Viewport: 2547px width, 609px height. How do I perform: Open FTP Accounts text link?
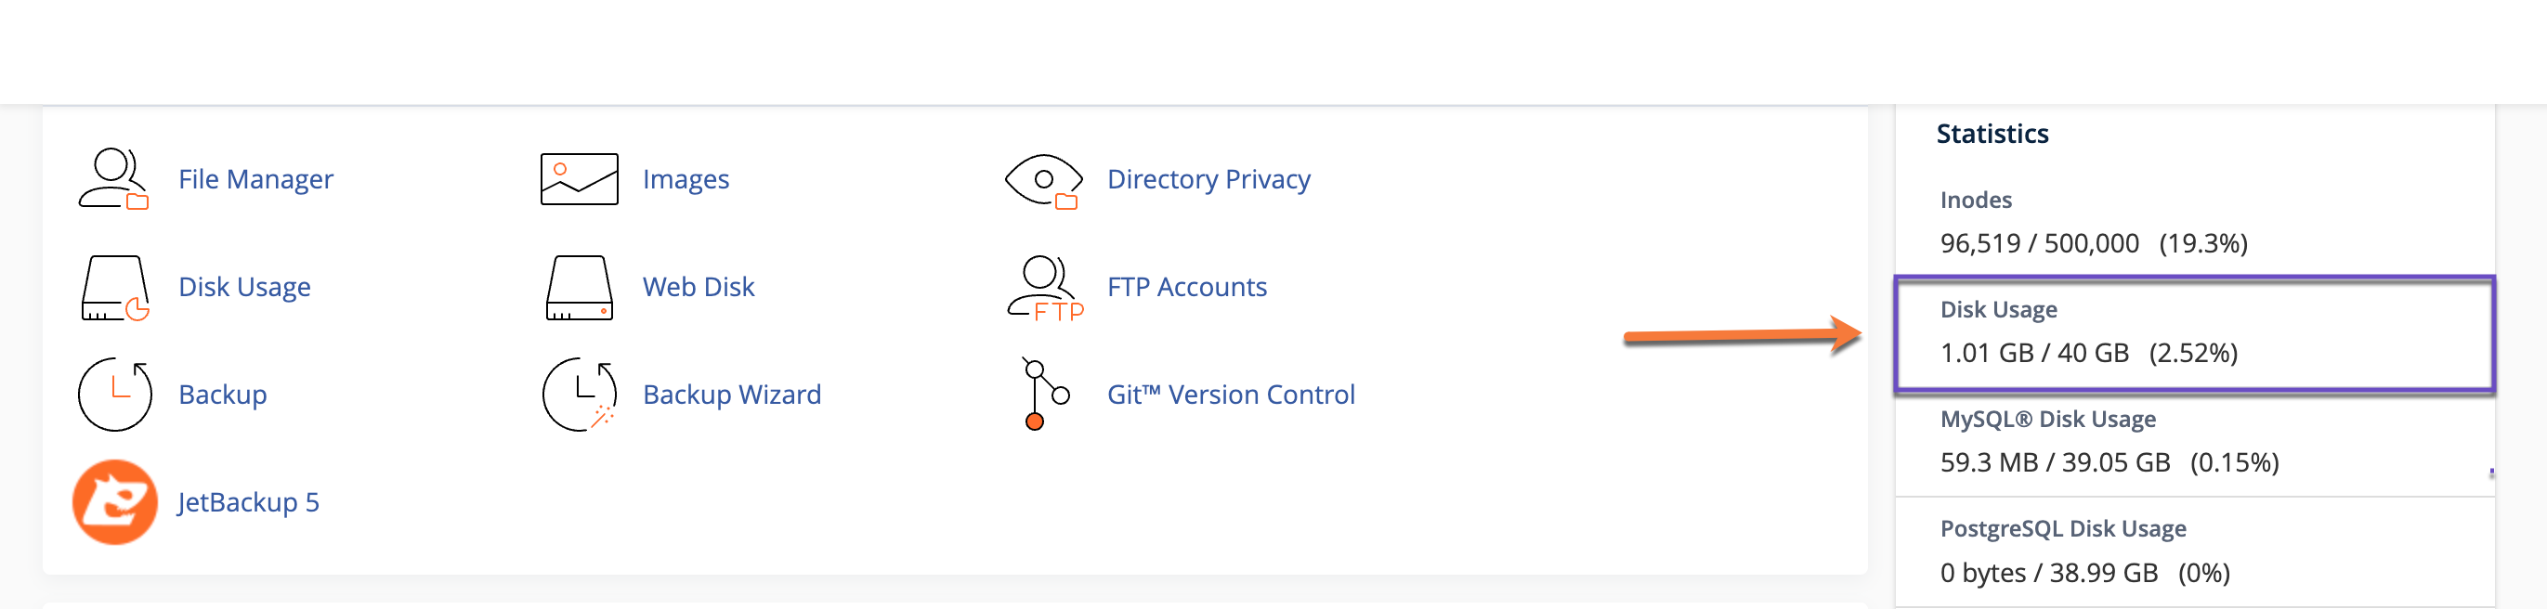pos(1186,287)
